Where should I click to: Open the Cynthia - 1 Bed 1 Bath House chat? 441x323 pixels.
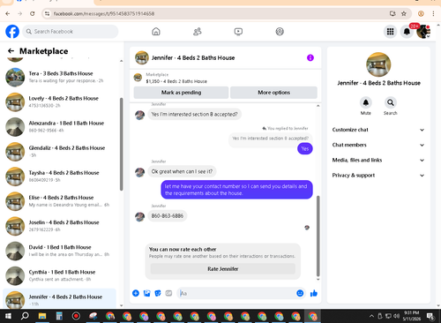pyautogui.click(x=60, y=275)
